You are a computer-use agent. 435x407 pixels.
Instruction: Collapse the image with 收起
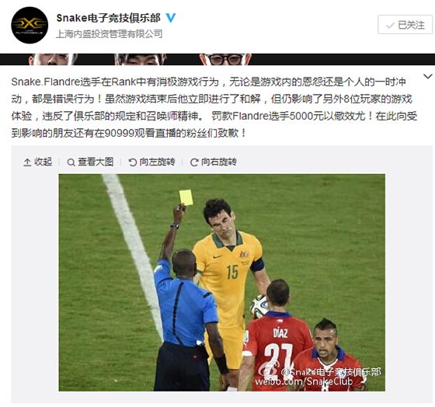[x=38, y=162]
